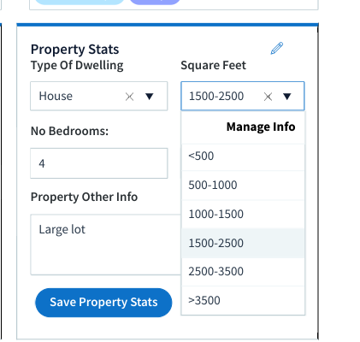
Task: Open Manage Info in the dropdown list
Action: pos(261,127)
